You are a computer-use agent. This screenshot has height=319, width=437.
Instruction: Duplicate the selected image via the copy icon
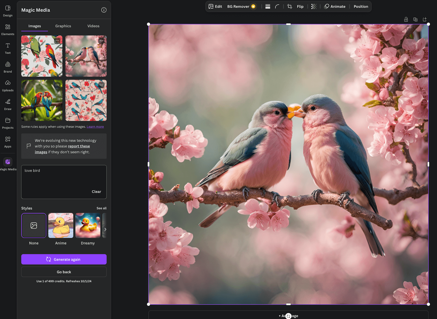pos(415,19)
